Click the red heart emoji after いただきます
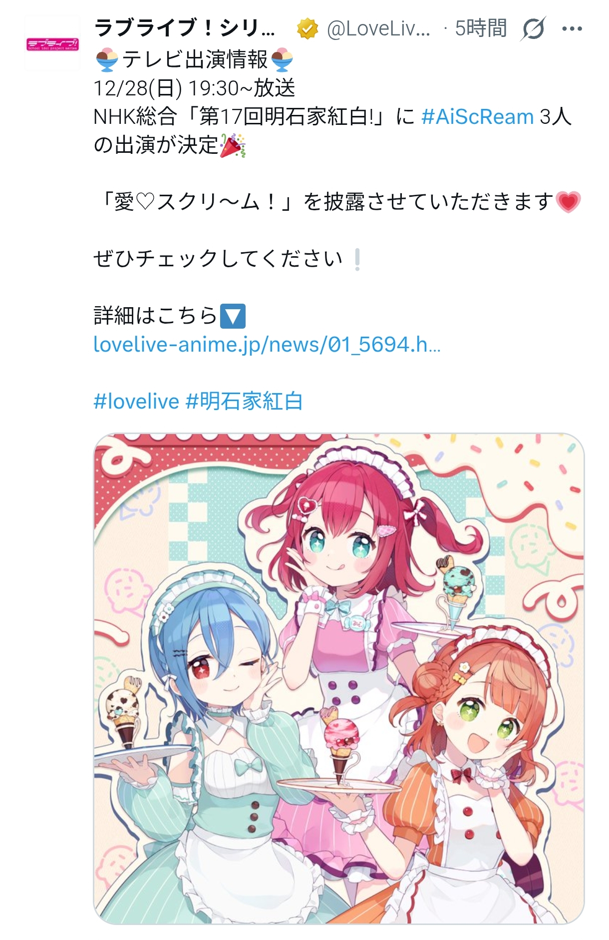 pyautogui.click(x=568, y=202)
